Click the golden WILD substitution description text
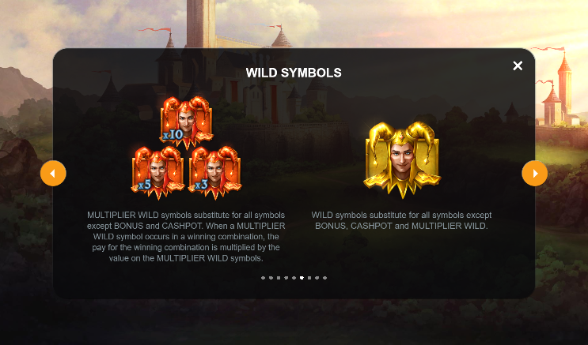Viewport: 588px width, 345px height. pos(401,220)
